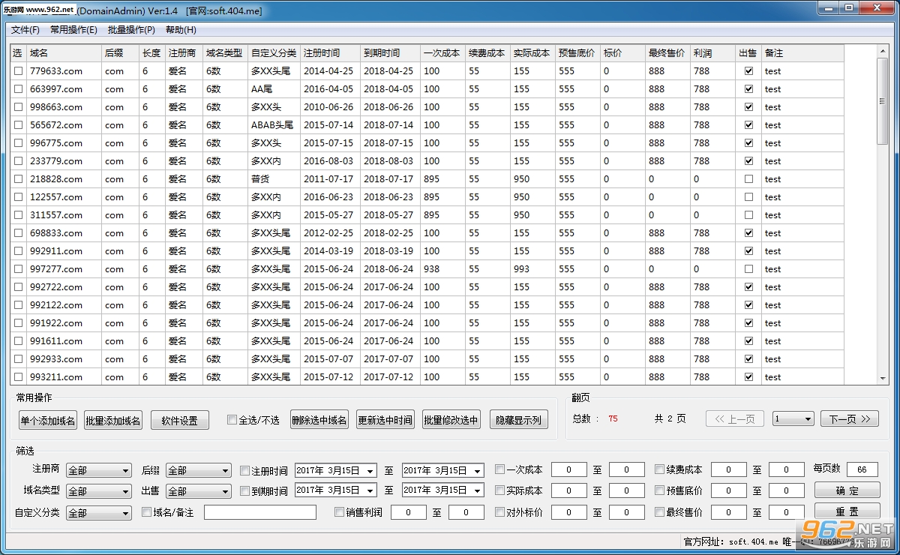The width and height of the screenshot is (900, 555).
Task: Click the 单个添加域名 button
Action: [48, 420]
